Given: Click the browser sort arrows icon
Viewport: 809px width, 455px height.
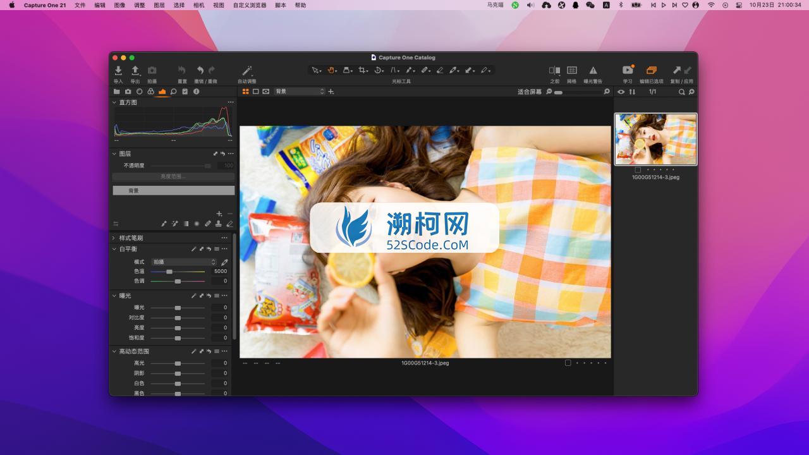Looking at the screenshot, I should pos(631,92).
